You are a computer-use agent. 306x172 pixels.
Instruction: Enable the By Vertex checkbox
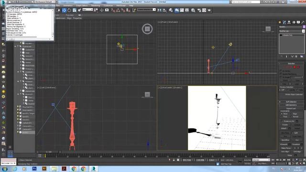pyautogui.click(x=281, y=71)
